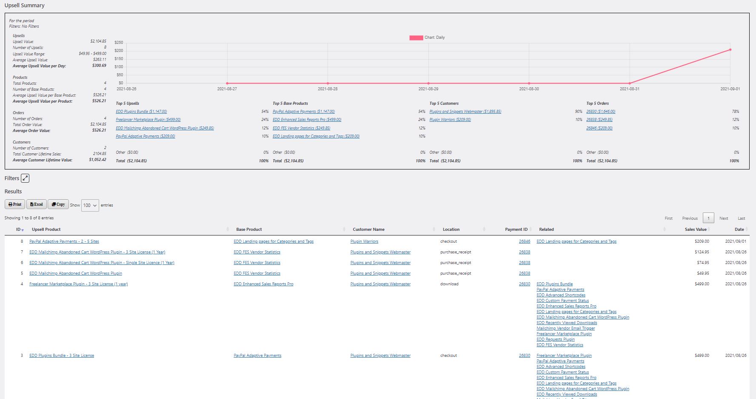Sort by the Location column header
This screenshot has width=756, height=399.
451,230
